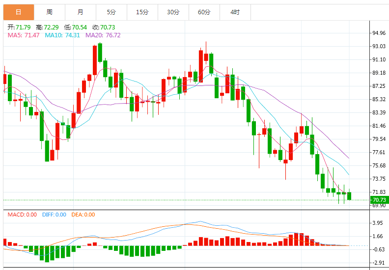Click the -2.91 MACD axis label

click(378, 263)
